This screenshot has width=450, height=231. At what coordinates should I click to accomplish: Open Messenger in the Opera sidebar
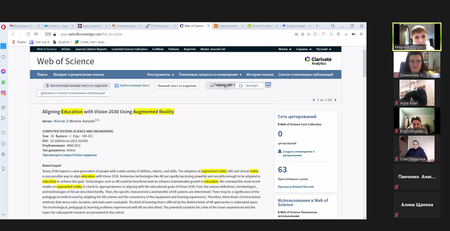pos(3,71)
